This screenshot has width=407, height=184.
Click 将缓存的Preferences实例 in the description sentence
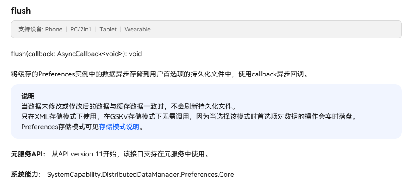coord(50,74)
